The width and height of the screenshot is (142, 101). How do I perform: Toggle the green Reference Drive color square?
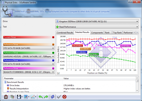[x=53, y=53]
